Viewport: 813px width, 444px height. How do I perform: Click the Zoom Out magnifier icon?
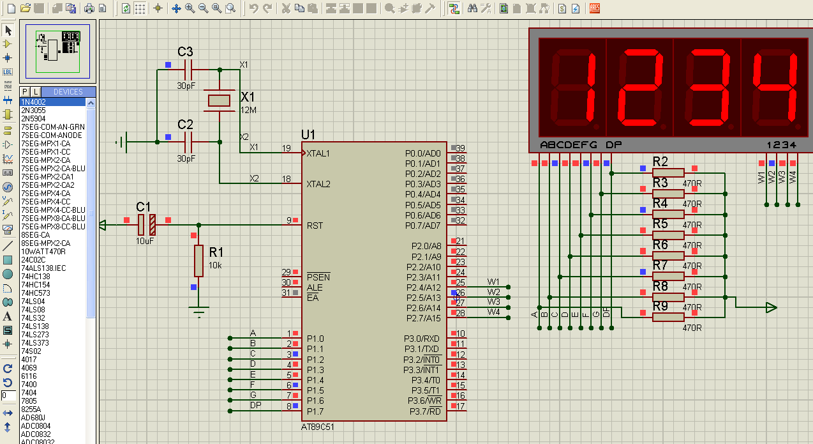[x=204, y=8]
